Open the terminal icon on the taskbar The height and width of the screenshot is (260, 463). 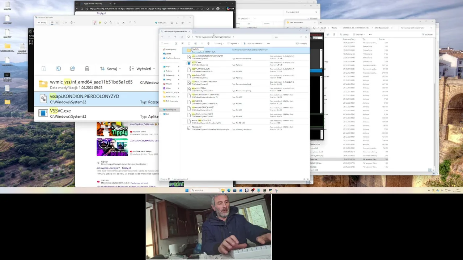click(264, 190)
